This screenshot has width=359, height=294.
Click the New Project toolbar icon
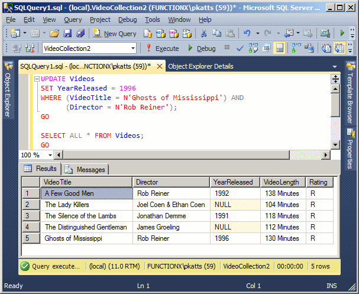click(15, 34)
